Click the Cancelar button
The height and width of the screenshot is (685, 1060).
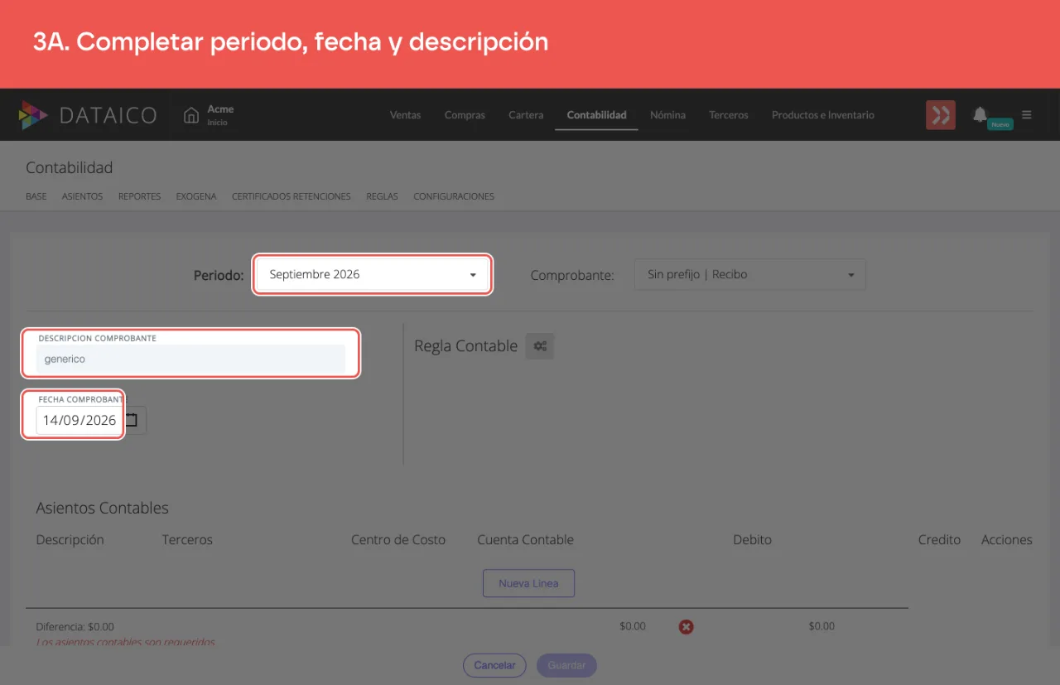point(494,665)
